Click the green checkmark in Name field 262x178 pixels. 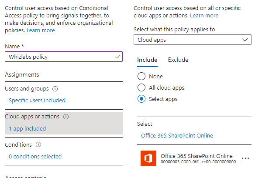pyautogui.click(x=117, y=57)
